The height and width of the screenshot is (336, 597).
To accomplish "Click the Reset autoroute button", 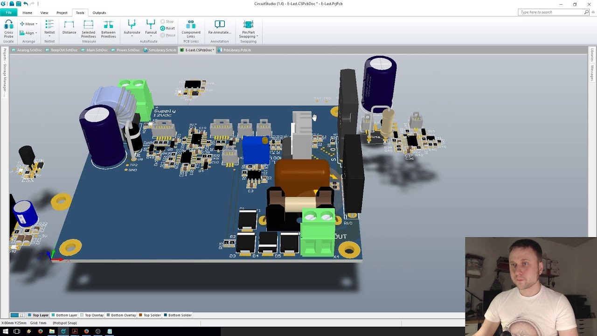I will click(x=167, y=28).
